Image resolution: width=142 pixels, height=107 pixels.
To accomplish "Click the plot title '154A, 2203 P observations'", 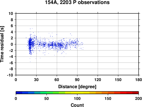I will click(x=77, y=2).
